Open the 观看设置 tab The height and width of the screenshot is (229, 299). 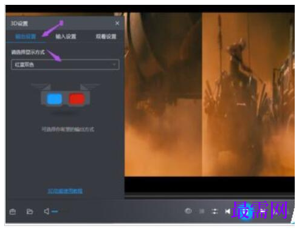[x=106, y=36]
